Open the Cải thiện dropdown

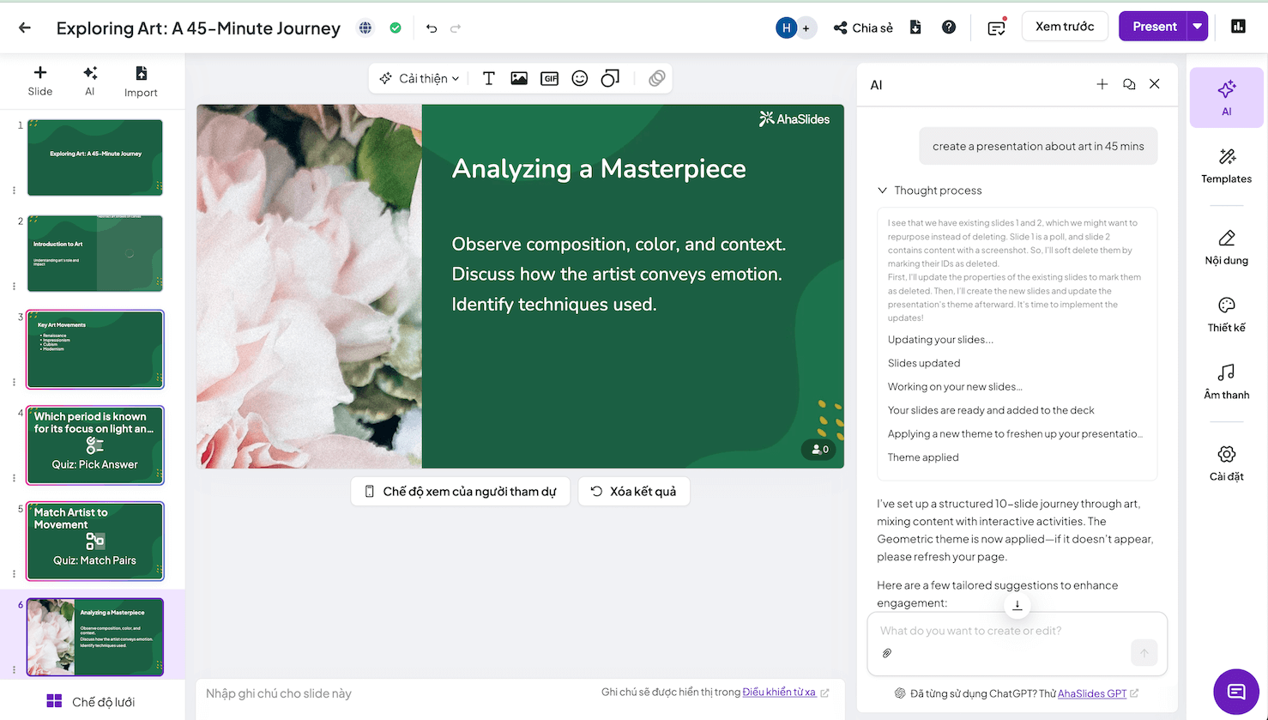420,78
